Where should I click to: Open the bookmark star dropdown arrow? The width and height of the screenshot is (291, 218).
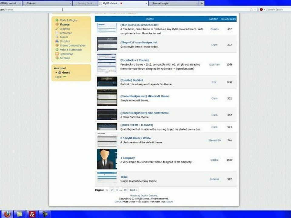coord(255,9)
